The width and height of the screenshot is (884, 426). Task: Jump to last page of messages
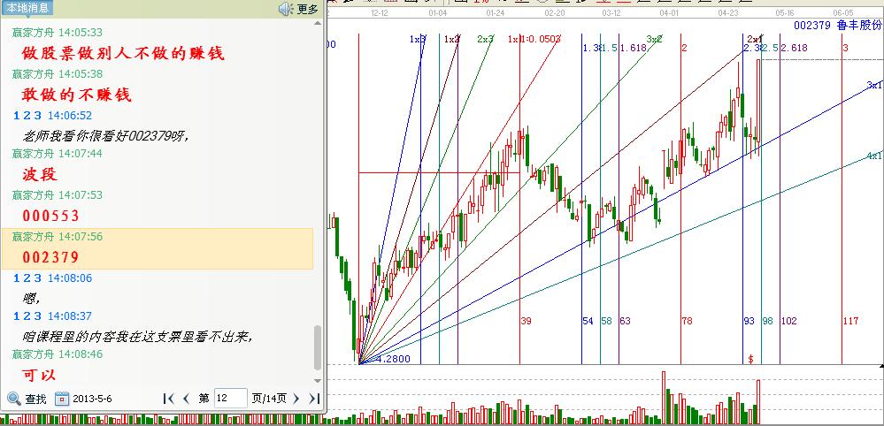click(311, 399)
